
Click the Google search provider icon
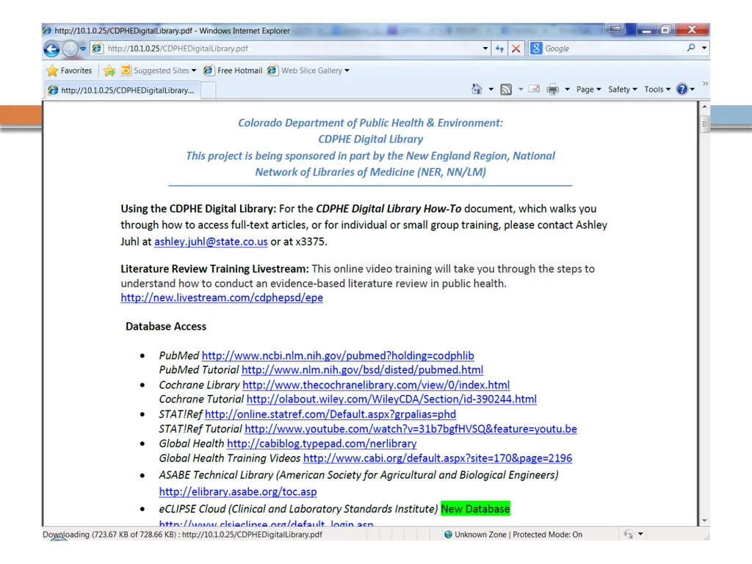(x=536, y=48)
